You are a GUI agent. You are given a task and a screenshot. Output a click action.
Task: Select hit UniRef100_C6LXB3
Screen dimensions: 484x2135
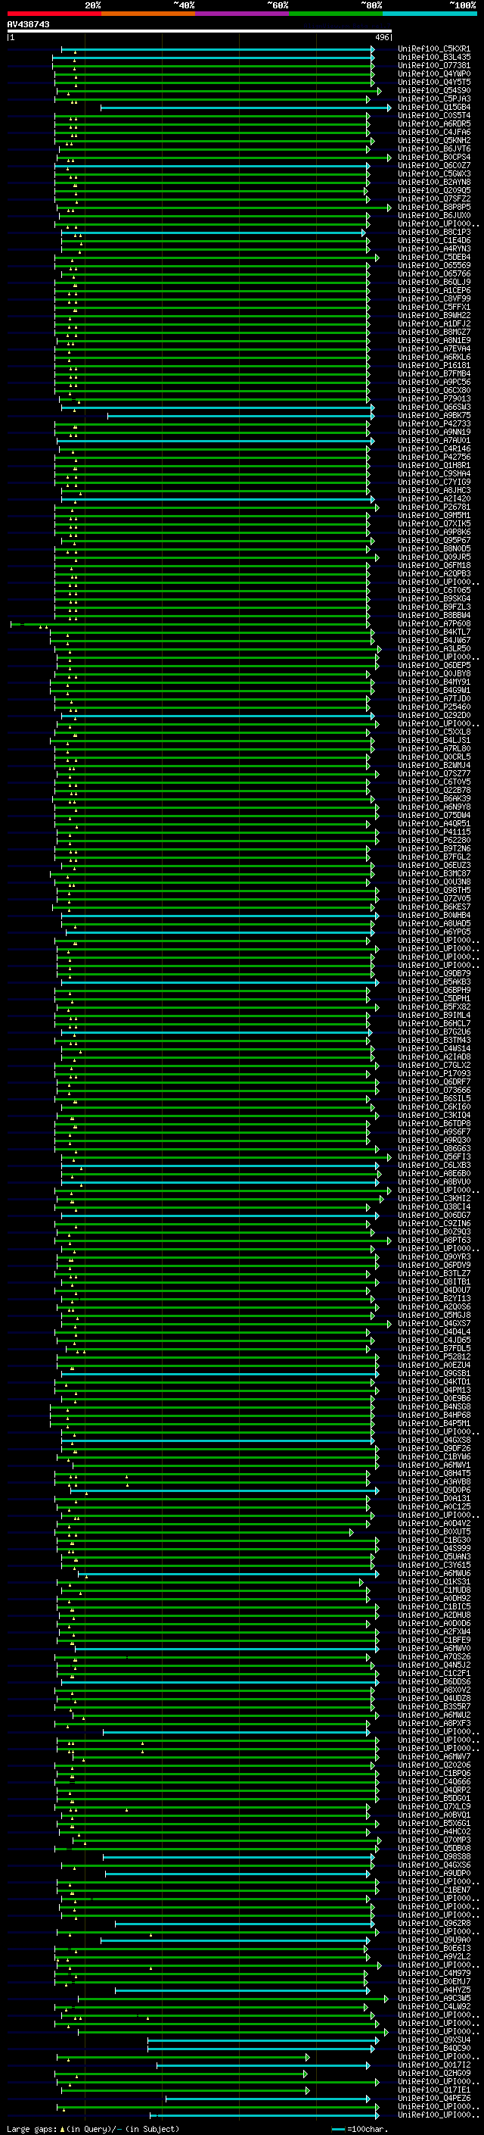click(434, 1165)
